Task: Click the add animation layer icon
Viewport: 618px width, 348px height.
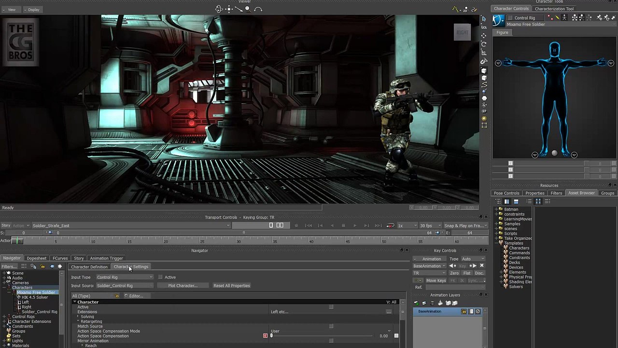Action: tap(416, 303)
